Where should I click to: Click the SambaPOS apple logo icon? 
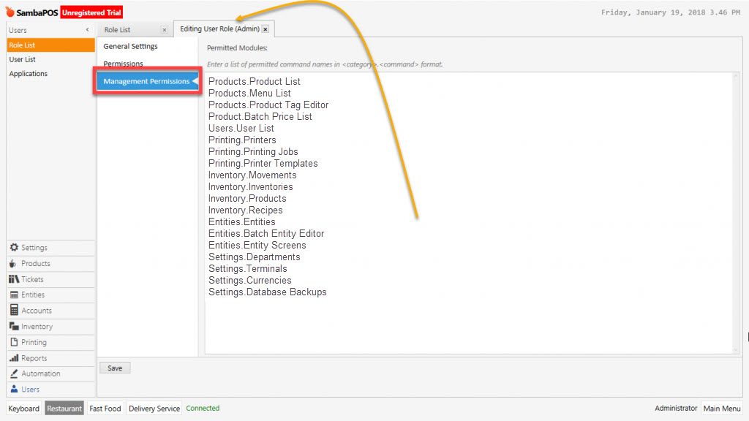pos(10,12)
